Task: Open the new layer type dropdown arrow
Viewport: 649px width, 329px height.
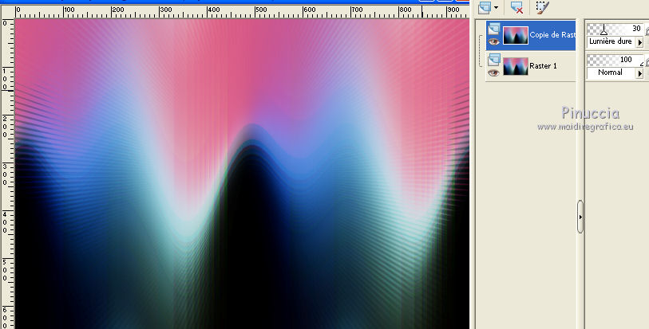Action: click(496, 7)
